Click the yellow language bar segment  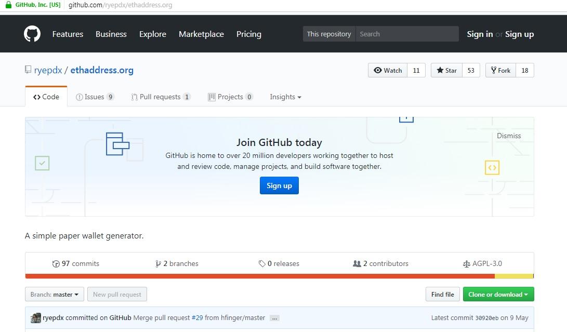point(514,276)
